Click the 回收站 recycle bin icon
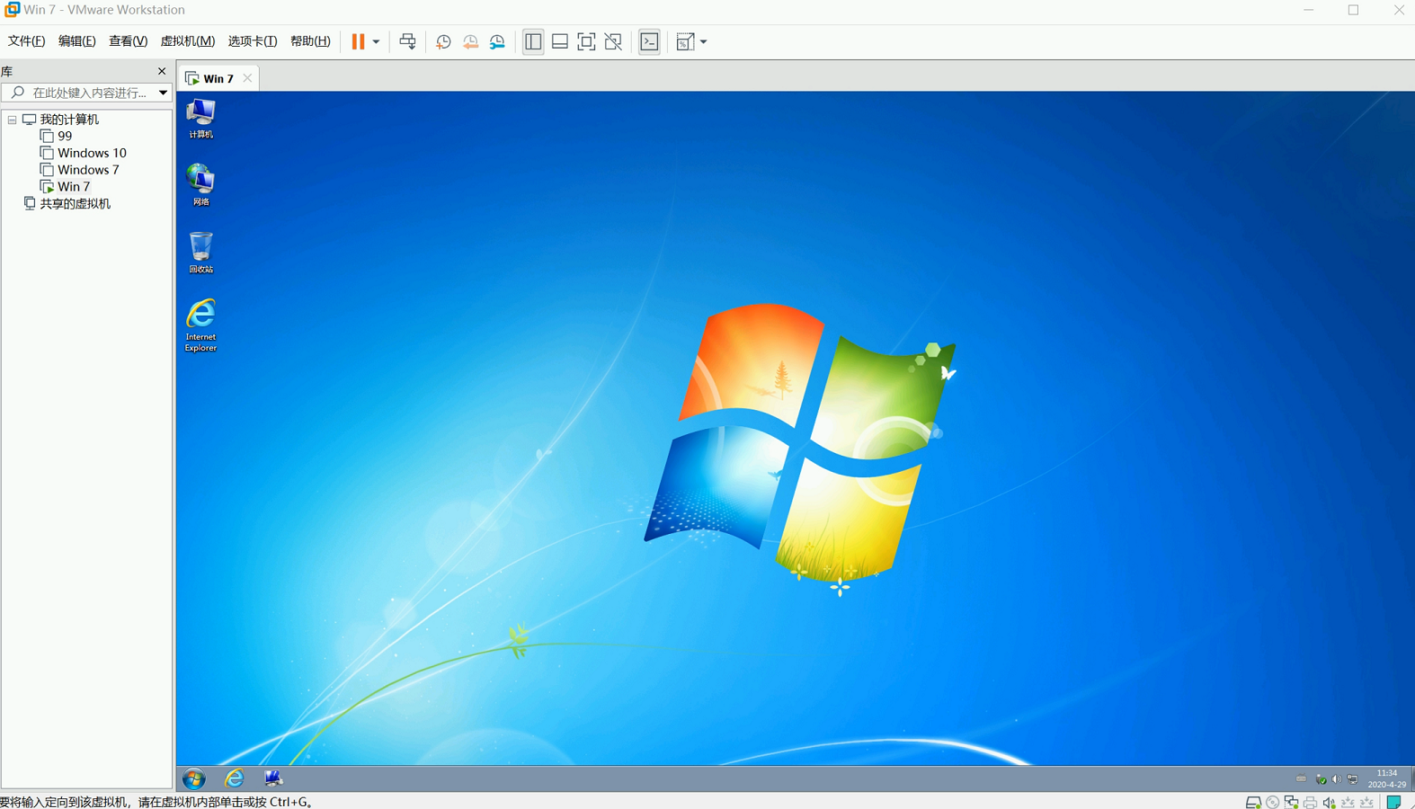This screenshot has width=1415, height=809. pos(200,253)
